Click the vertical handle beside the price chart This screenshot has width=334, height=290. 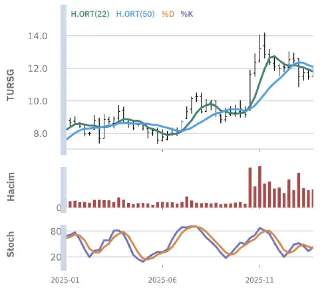tap(63, 80)
